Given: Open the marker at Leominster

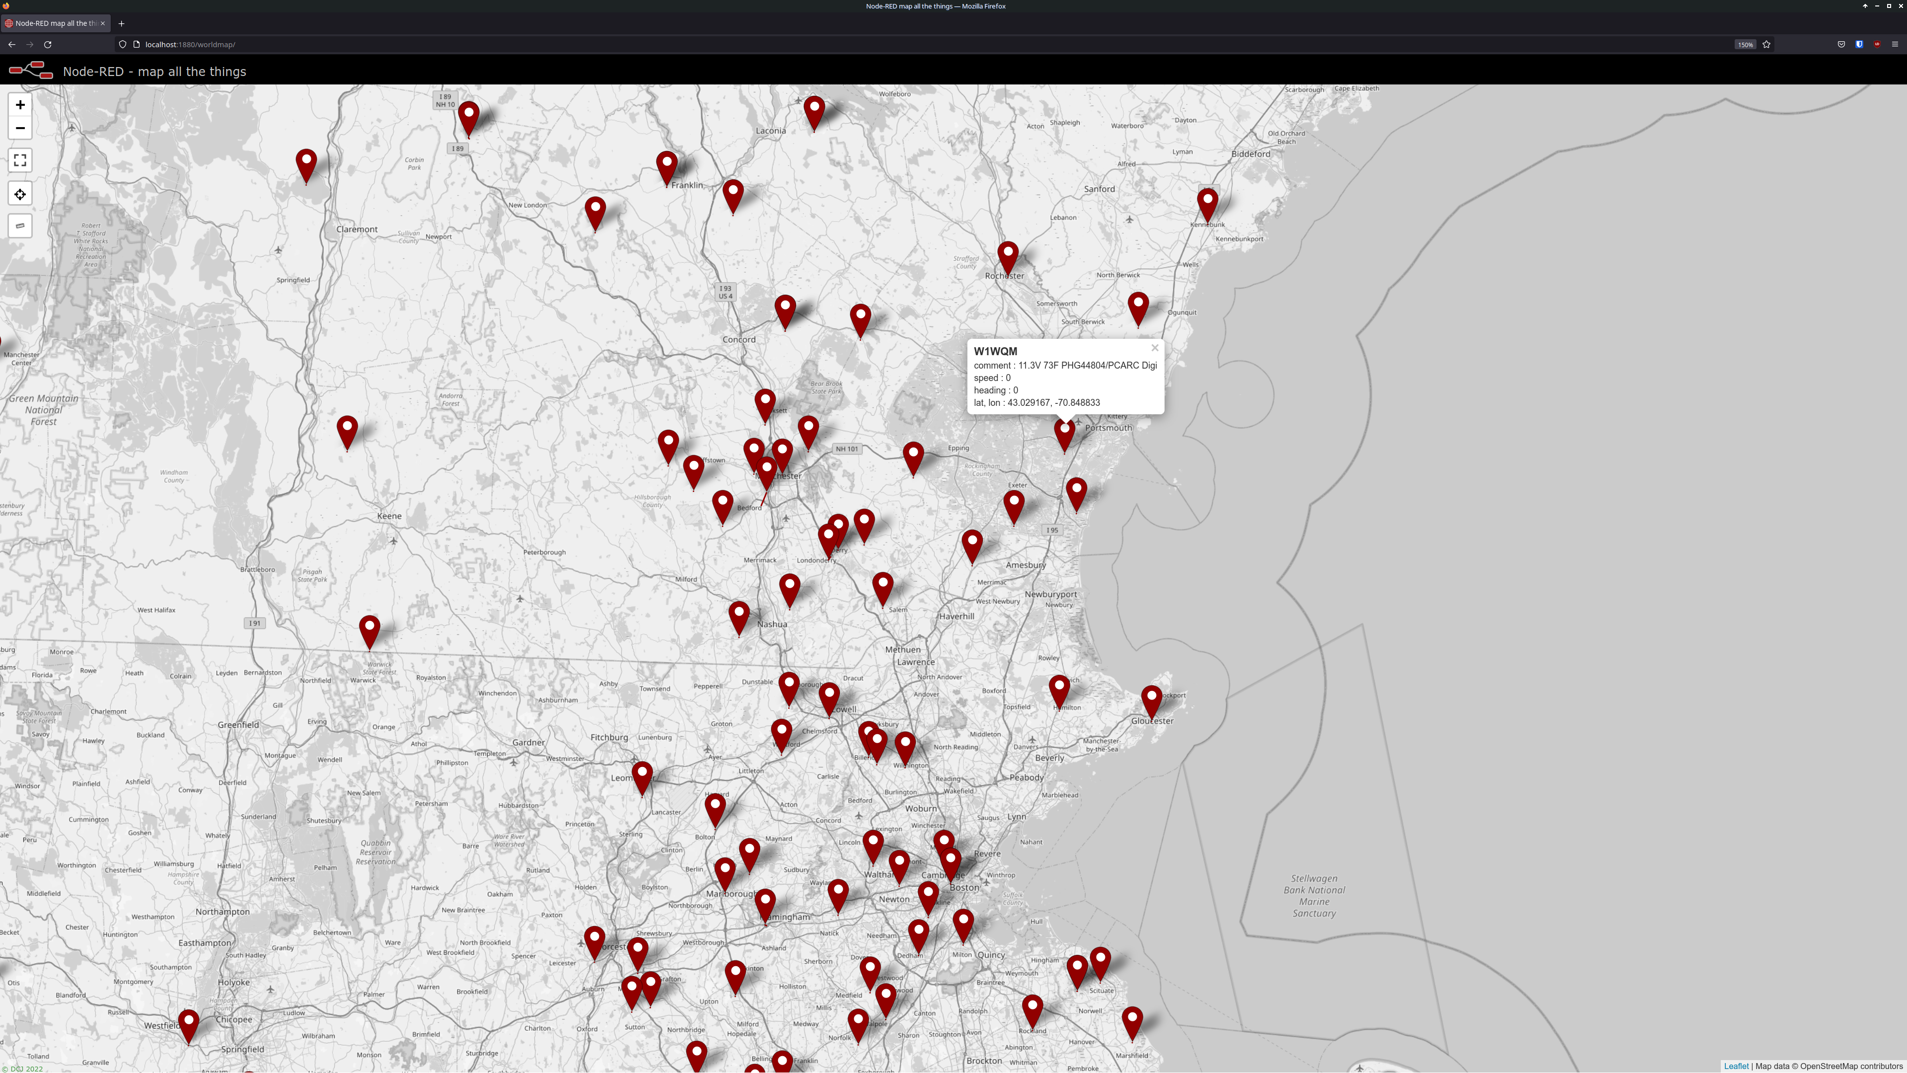Looking at the screenshot, I should click(x=642, y=779).
